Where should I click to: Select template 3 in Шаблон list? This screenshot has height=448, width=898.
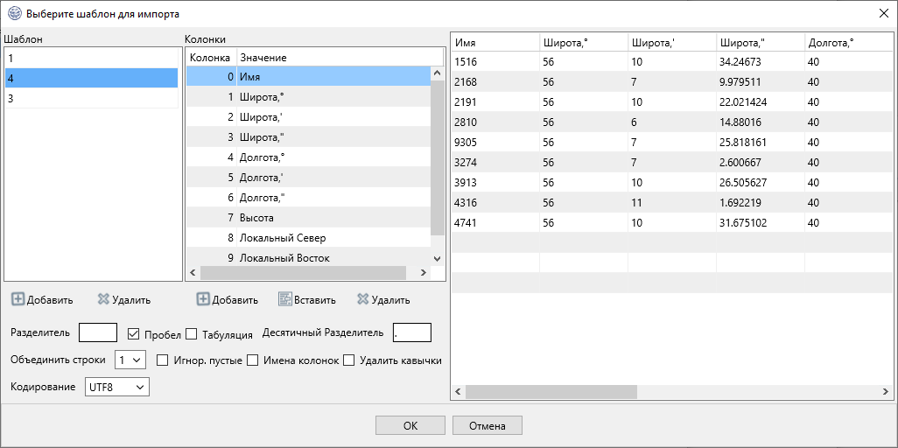click(92, 98)
